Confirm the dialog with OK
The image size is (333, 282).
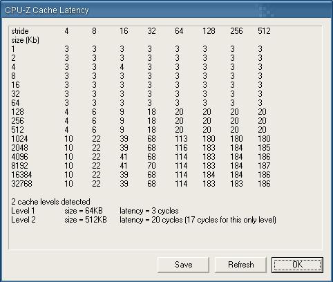[297, 265]
